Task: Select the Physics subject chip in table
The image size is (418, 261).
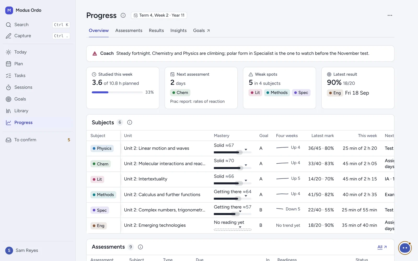Action: pyautogui.click(x=102, y=149)
